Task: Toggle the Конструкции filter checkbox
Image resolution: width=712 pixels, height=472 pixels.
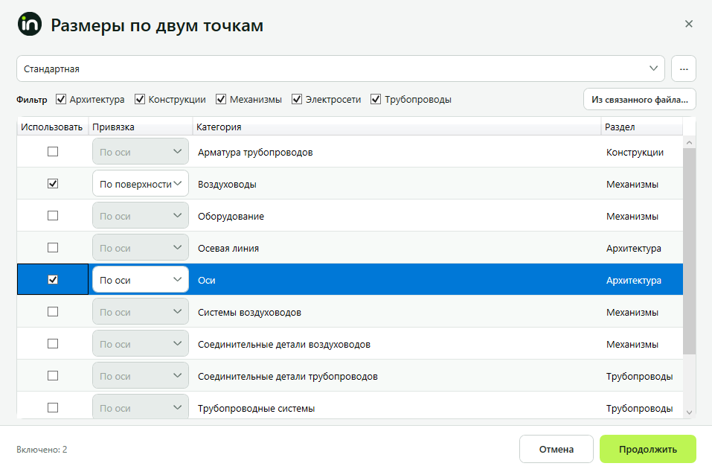Action: (x=140, y=99)
